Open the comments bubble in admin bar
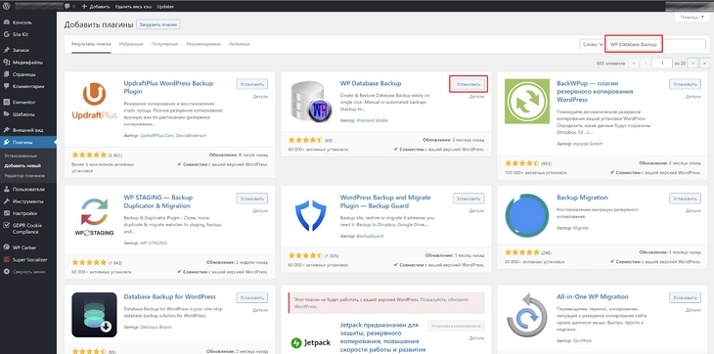This screenshot has width=714, height=354. [x=68, y=7]
